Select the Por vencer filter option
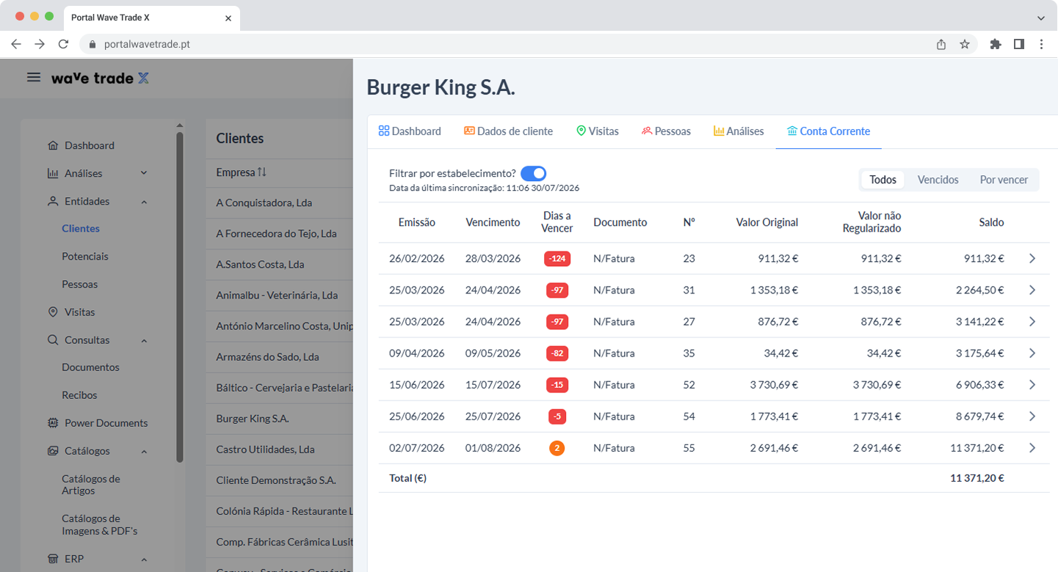Image resolution: width=1058 pixels, height=572 pixels. pos(1004,180)
